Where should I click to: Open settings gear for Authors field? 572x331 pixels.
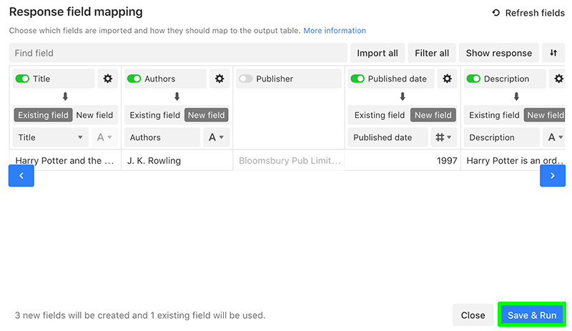coord(220,79)
